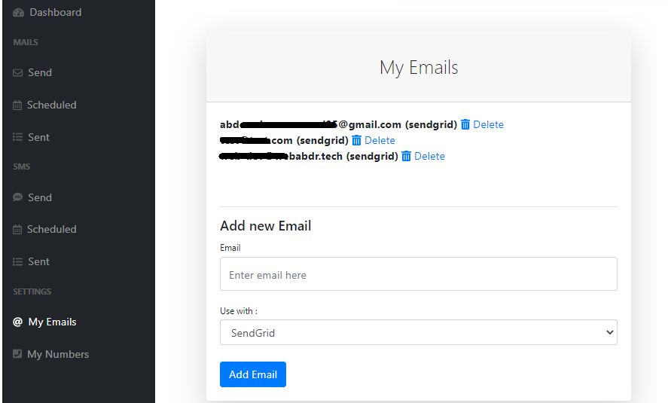Open the SMS Sent list
Screen dimensions: 668x403
[38, 261]
